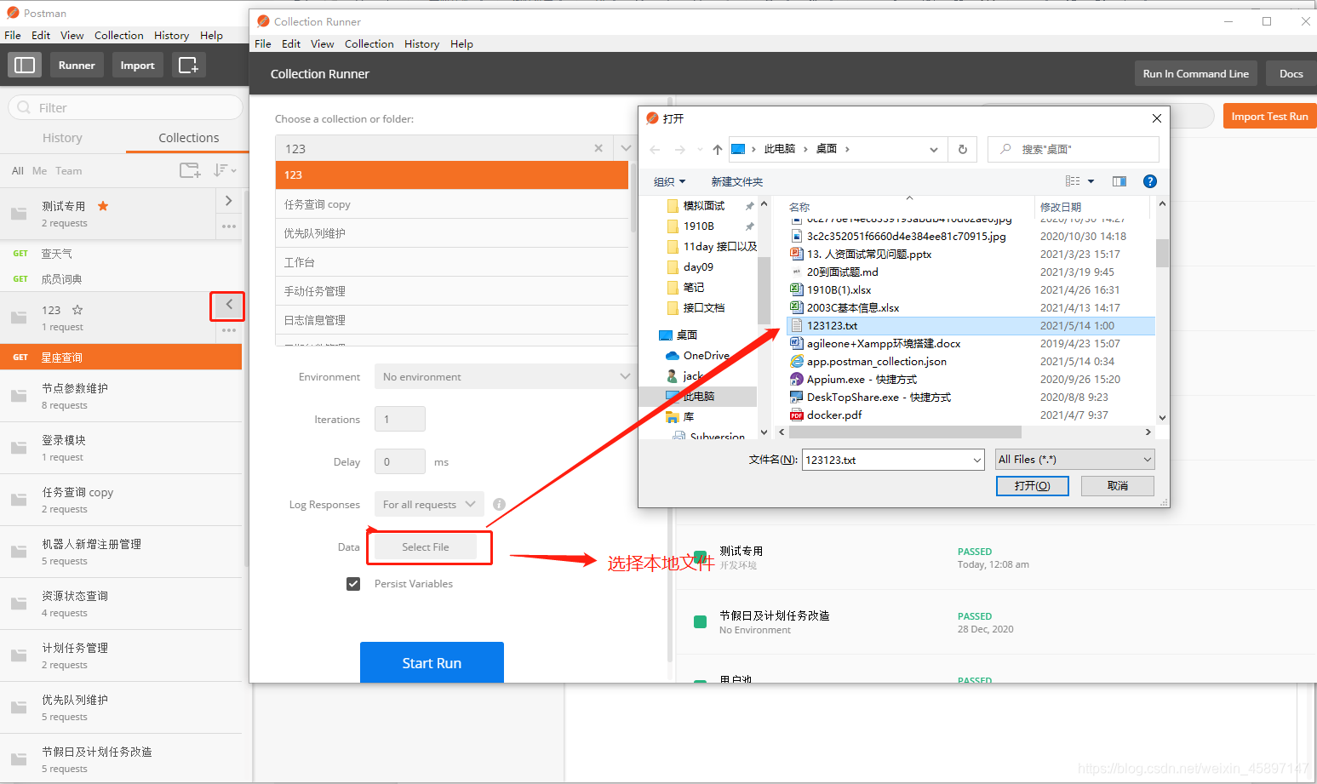Switch to the History tab
1317x784 pixels.
62,138
